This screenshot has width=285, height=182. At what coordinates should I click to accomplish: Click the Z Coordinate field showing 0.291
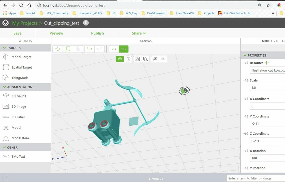coord(267,141)
